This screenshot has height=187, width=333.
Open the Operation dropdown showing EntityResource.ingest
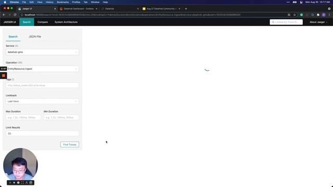coord(42,69)
